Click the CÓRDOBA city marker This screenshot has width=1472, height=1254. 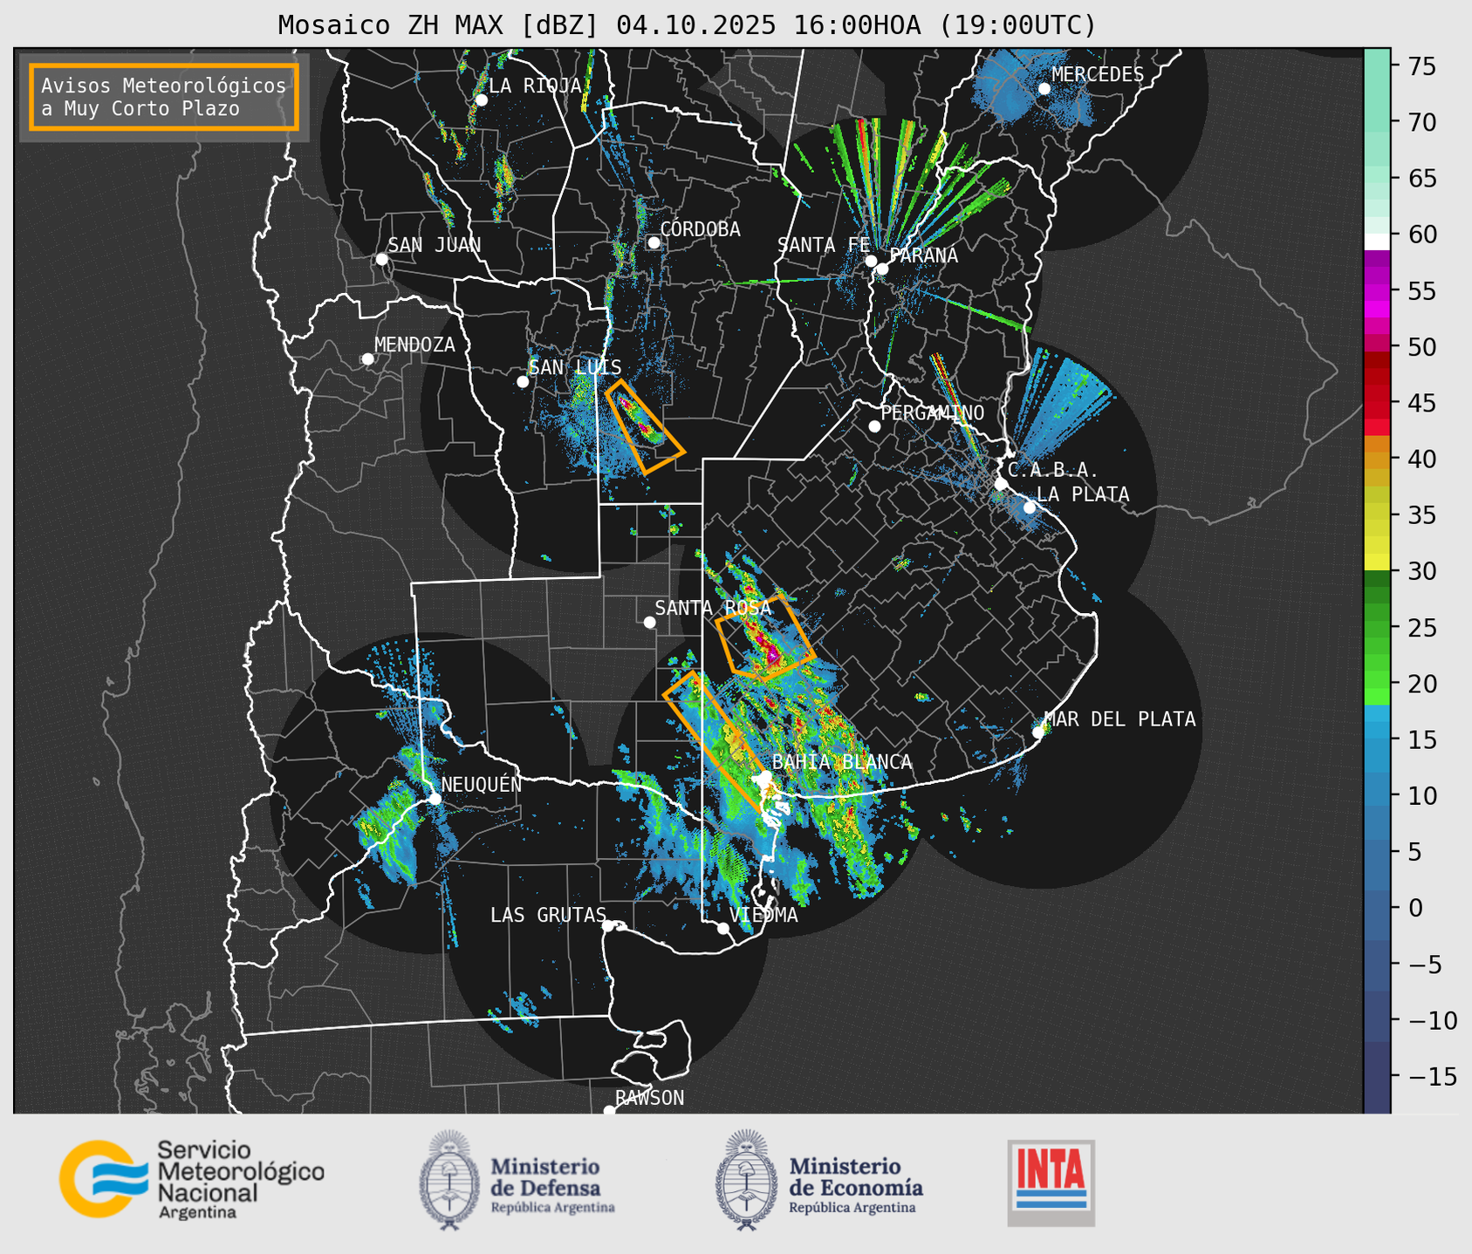[654, 242]
